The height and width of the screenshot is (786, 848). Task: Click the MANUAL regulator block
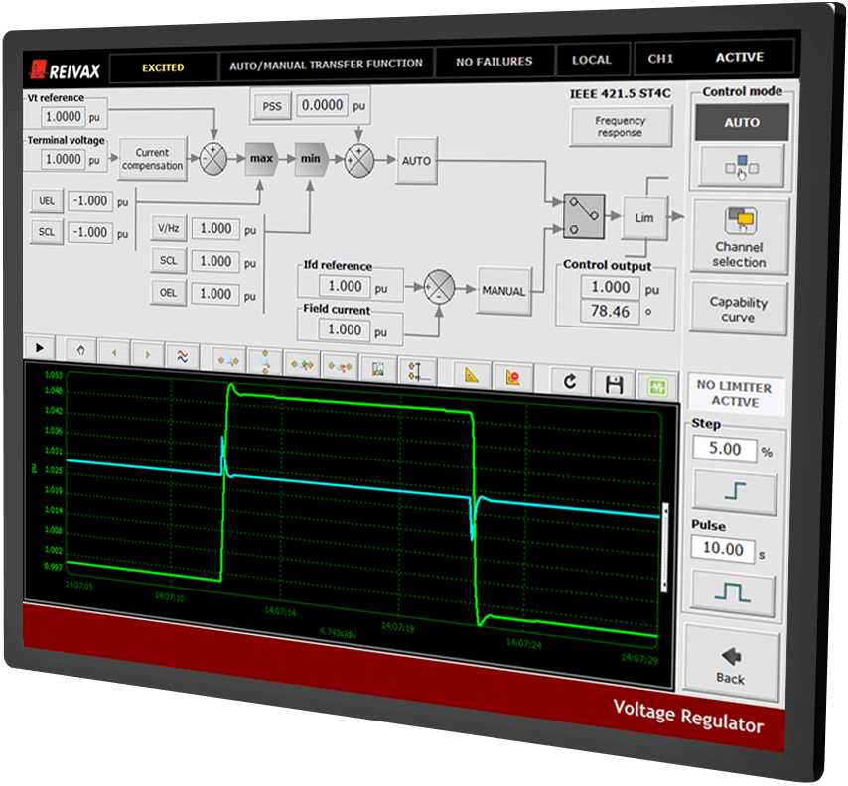point(503,291)
